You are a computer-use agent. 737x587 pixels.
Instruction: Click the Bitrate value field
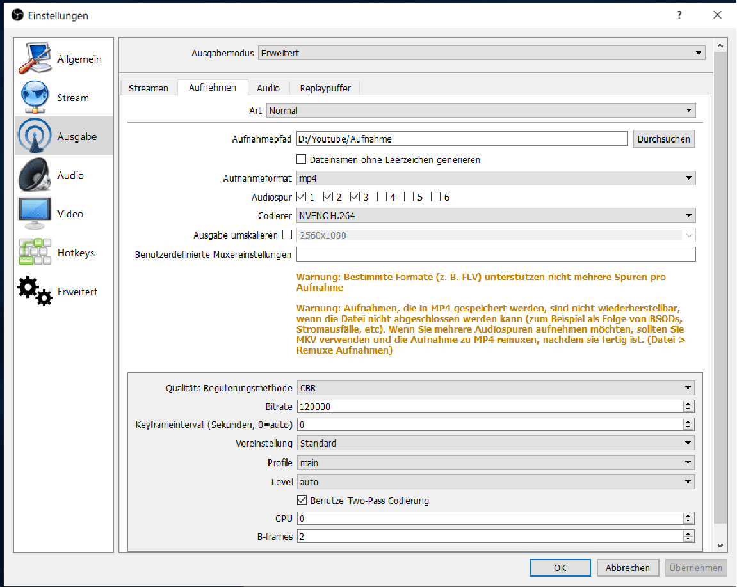coord(490,407)
